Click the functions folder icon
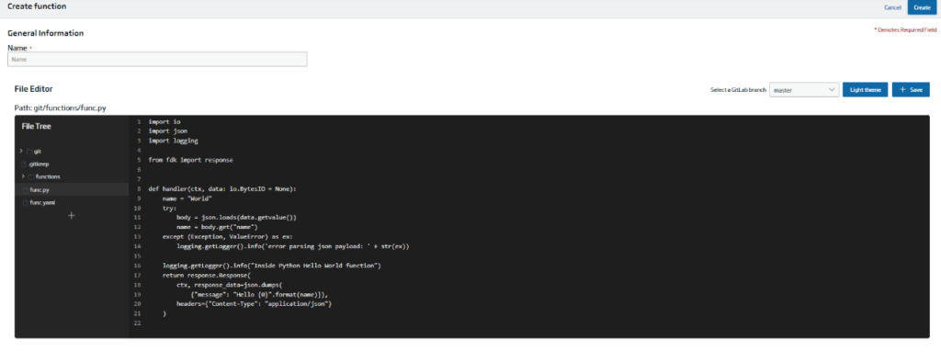Viewport: 941px width, 363px height. (31, 177)
